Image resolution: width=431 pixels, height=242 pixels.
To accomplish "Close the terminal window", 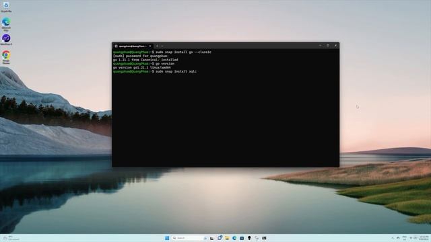I will pos(335,46).
